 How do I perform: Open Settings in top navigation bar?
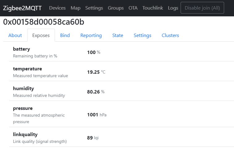pyautogui.click(x=94, y=8)
